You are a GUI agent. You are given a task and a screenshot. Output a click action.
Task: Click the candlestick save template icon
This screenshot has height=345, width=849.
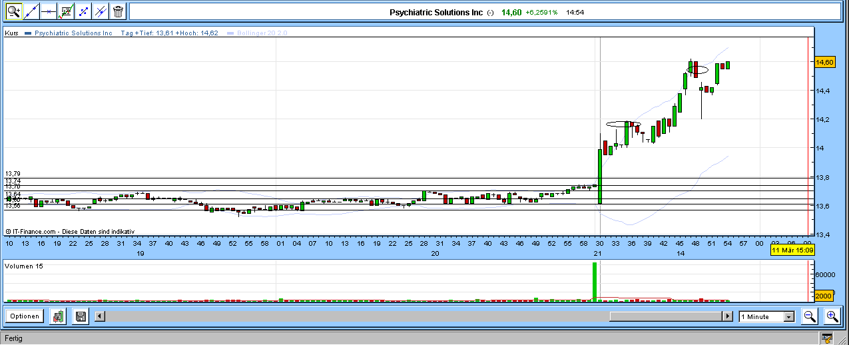click(59, 316)
